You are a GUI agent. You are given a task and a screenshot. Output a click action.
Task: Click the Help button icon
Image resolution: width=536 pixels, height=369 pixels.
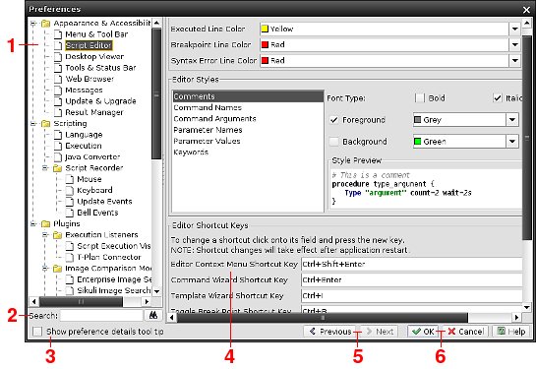[502, 331]
